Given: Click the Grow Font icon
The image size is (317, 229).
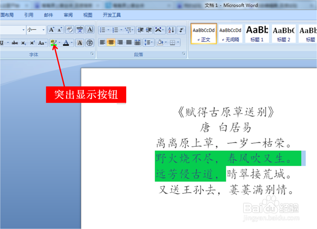Looking at the screenshot, I should click(x=52, y=29).
